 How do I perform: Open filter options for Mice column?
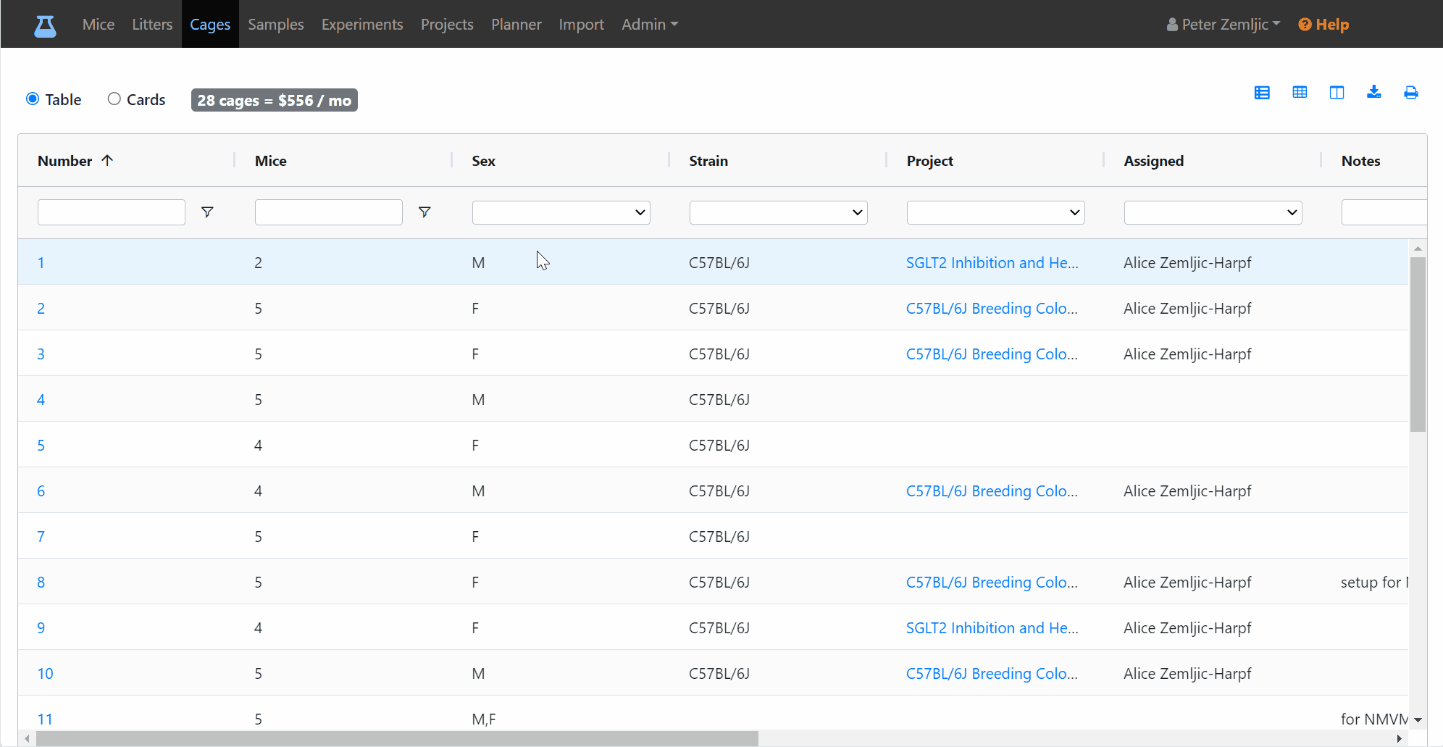click(x=424, y=212)
